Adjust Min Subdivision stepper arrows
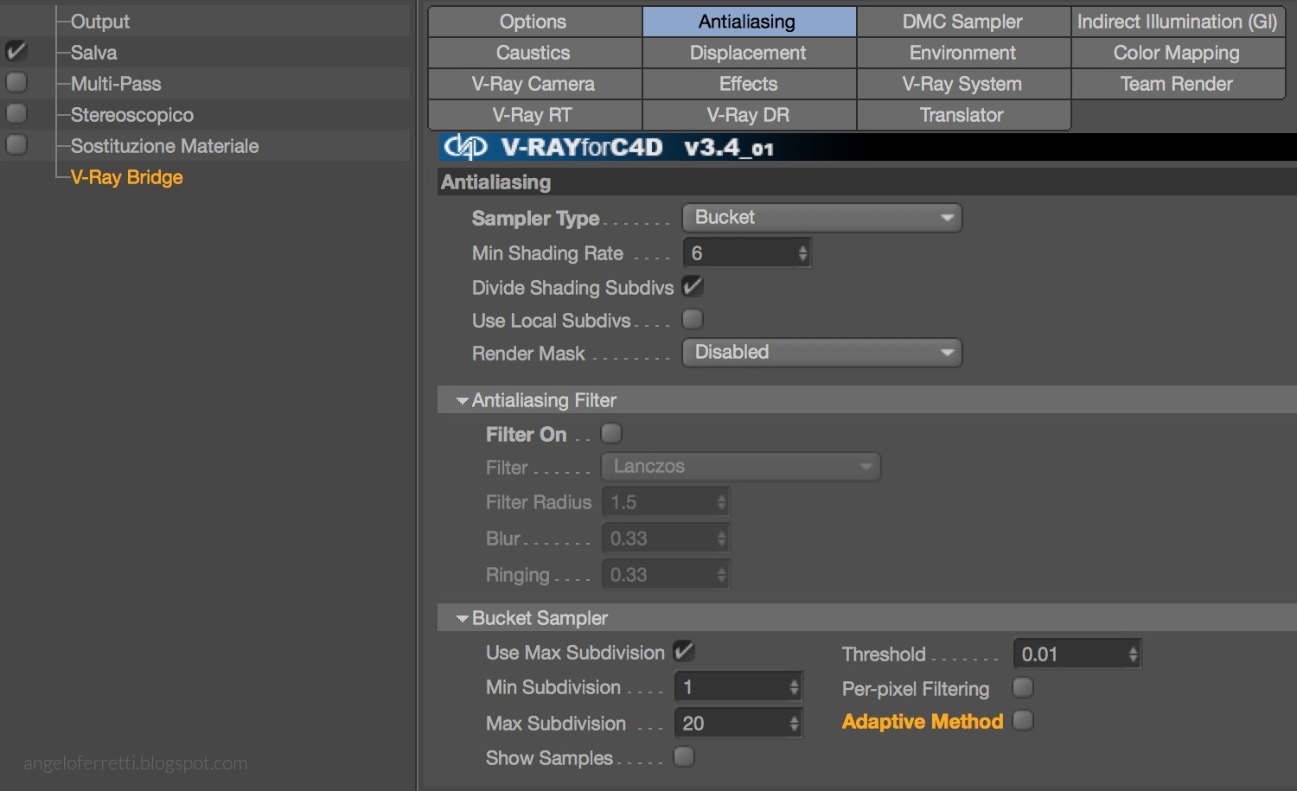This screenshot has height=791, width=1297. (x=795, y=687)
